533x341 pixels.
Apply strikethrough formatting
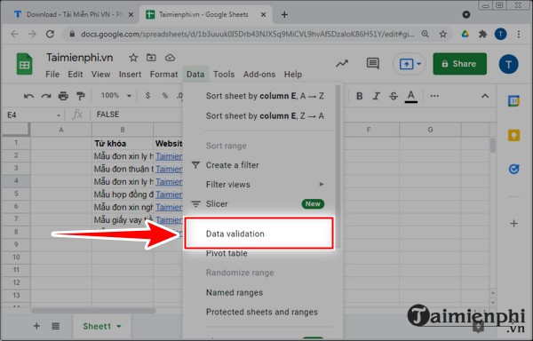(x=394, y=96)
